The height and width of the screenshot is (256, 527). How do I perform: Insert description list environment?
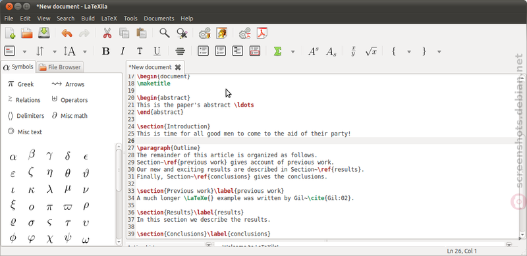(x=238, y=51)
